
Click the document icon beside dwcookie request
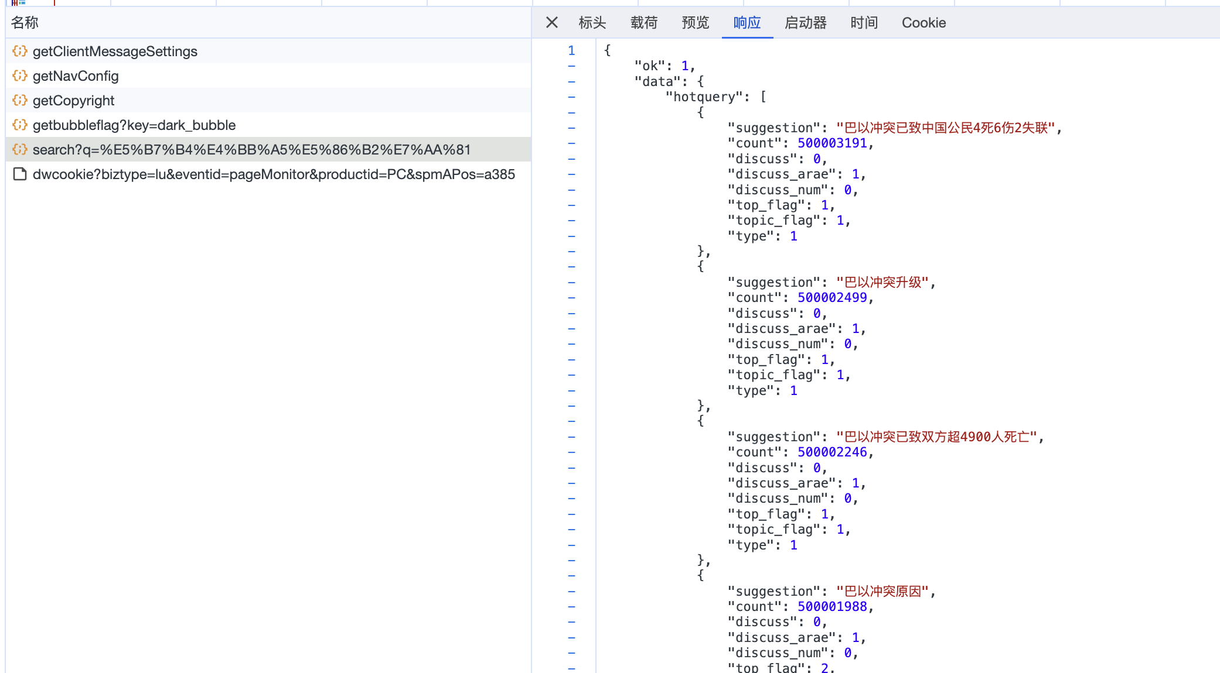point(19,174)
